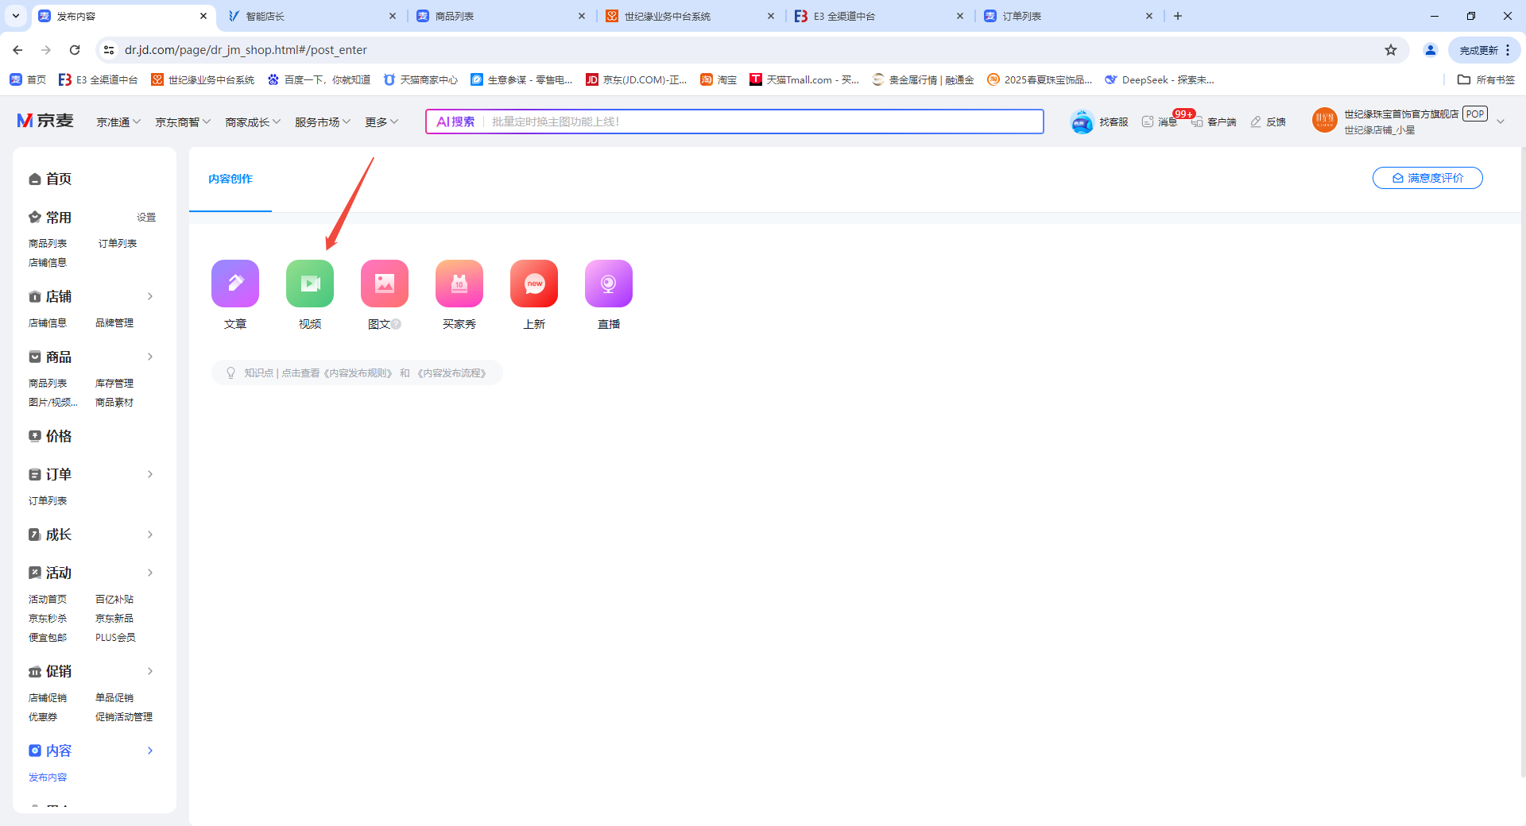
Task: Select the 内容创作 tab
Action: [230, 179]
